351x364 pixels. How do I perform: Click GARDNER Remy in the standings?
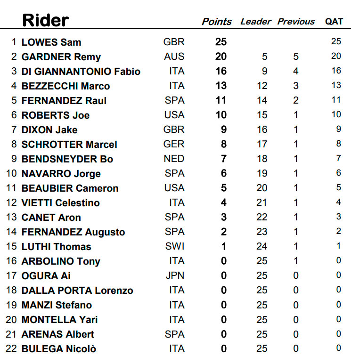tap(61, 57)
